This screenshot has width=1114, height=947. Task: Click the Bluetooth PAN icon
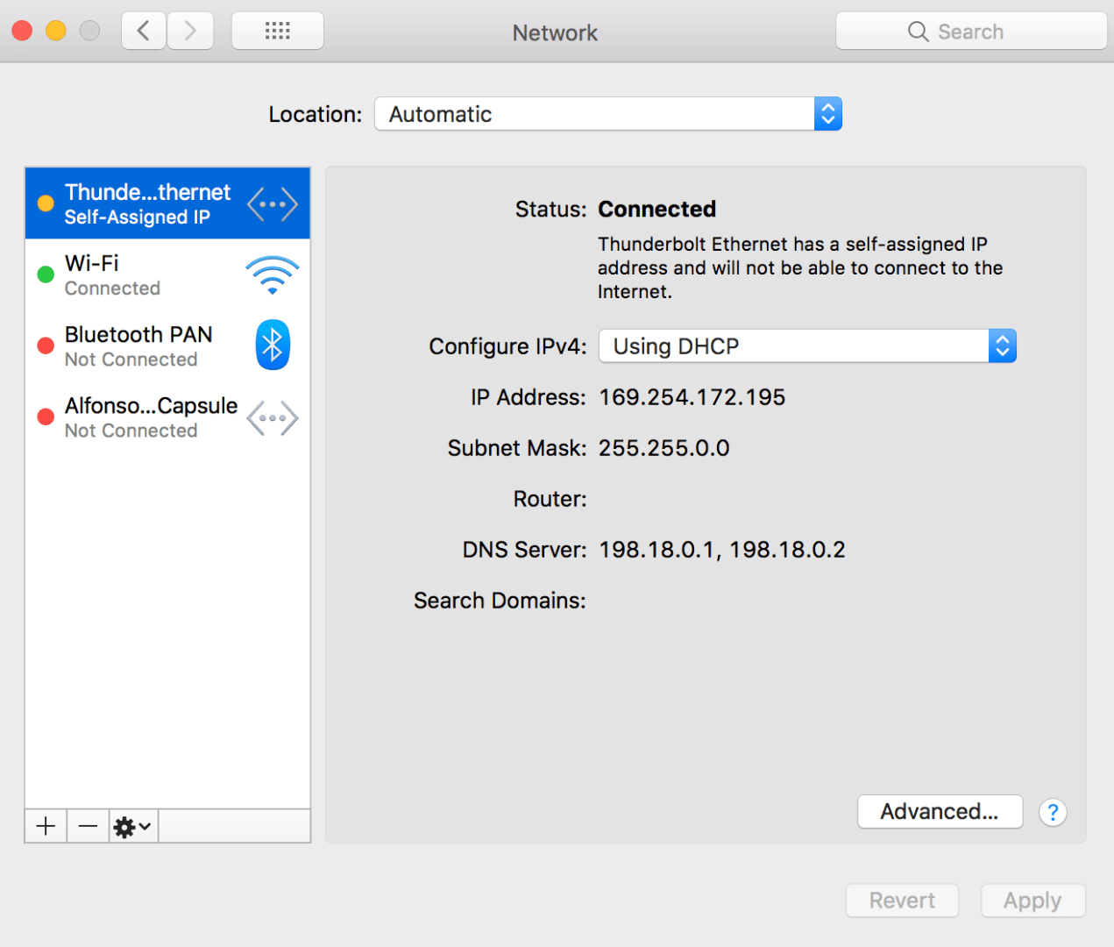(272, 345)
